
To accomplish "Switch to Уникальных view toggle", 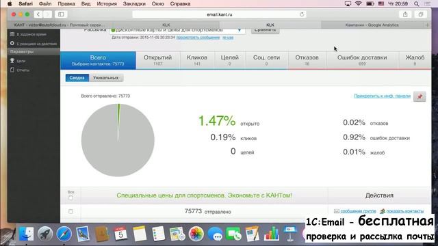I will 106,78.
